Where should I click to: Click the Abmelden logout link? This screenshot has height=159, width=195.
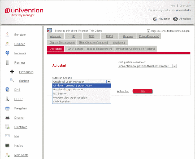coord(185,19)
